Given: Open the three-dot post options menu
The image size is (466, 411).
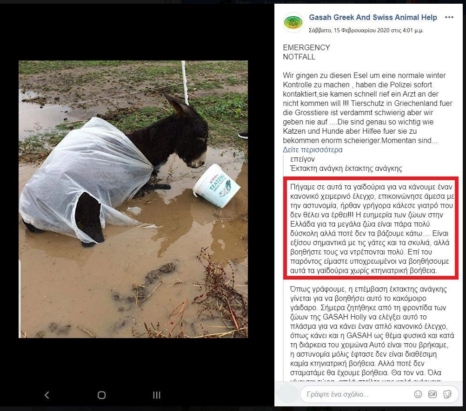Looking at the screenshot, I should [449, 17].
